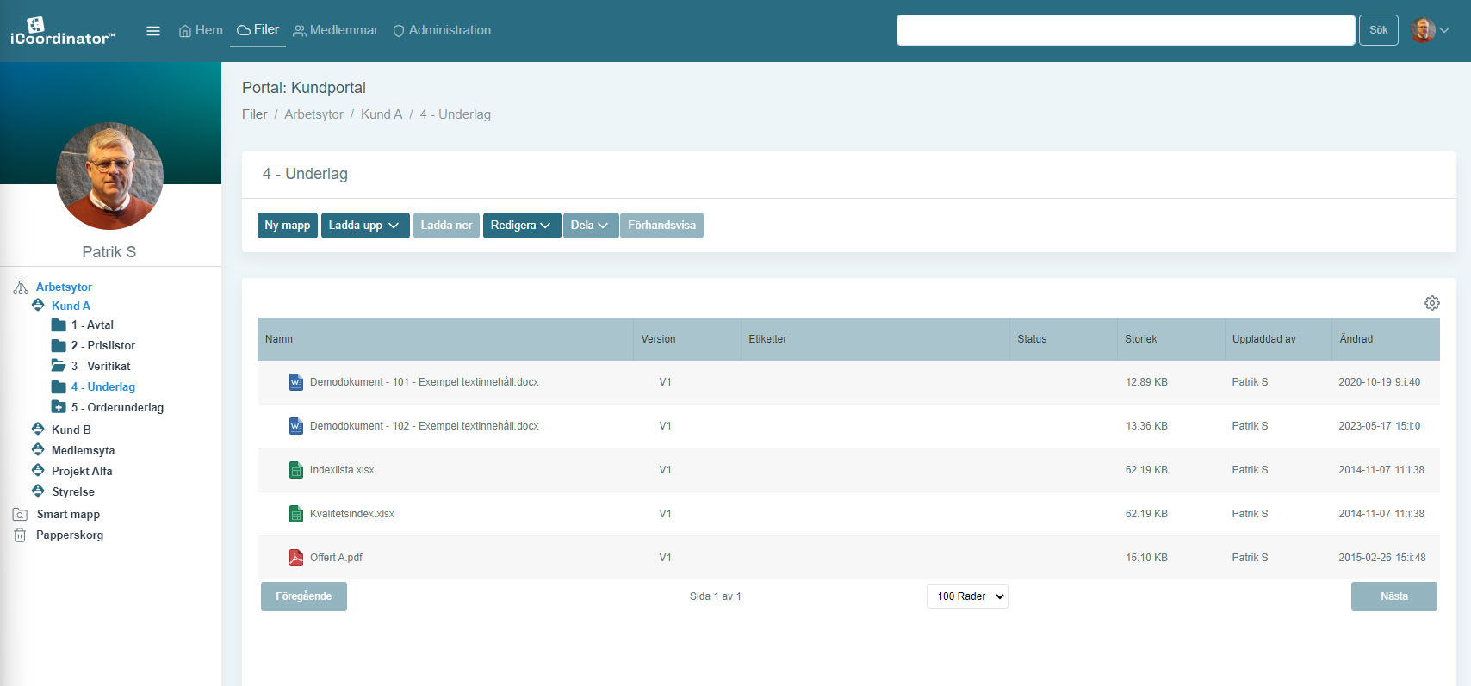Click the 4 - Underlag folder icon

tap(59, 386)
